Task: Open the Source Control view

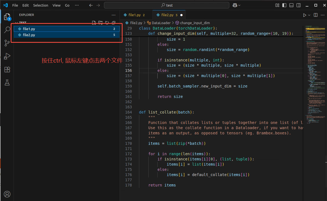Action: 7,43
